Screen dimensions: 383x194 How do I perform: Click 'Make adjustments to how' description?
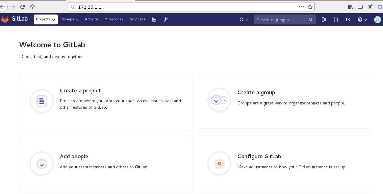click(x=292, y=167)
